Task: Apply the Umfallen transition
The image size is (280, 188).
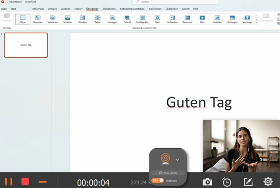Action: tap(217, 19)
